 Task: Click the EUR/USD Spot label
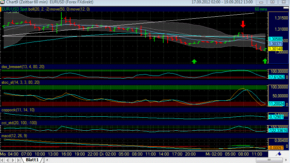(15, 9)
